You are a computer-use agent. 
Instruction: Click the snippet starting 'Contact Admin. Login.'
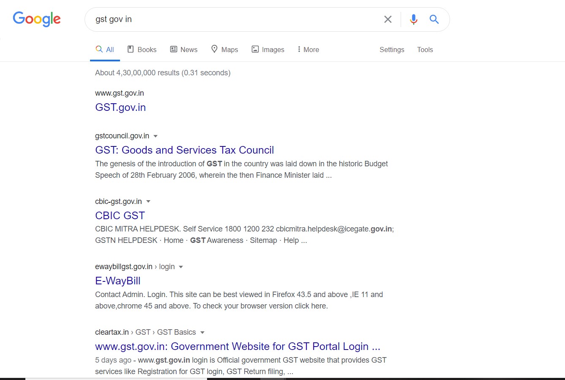pos(239,300)
